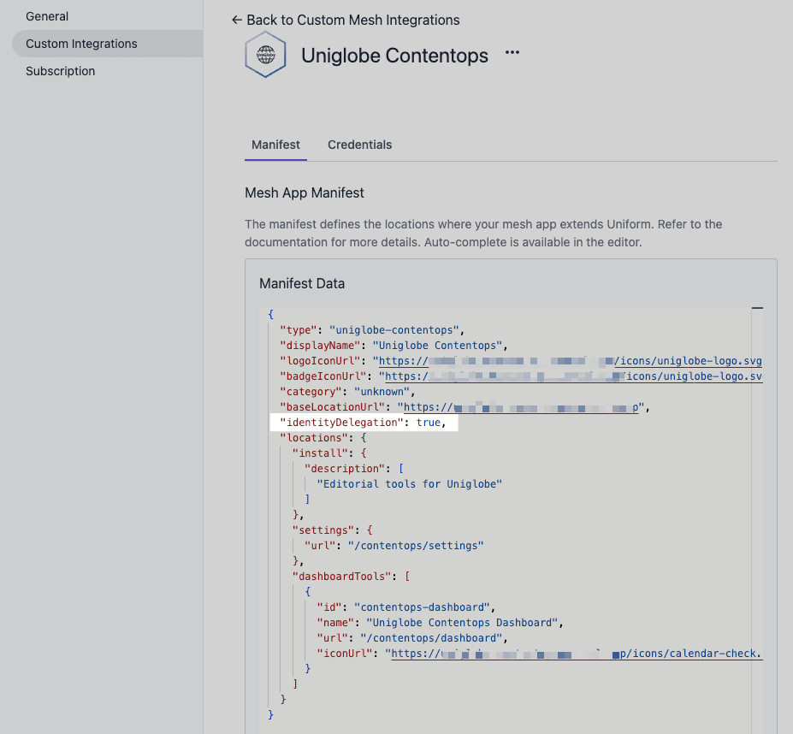
Task: Open the badgeIconUrl link
Action: pos(573,376)
